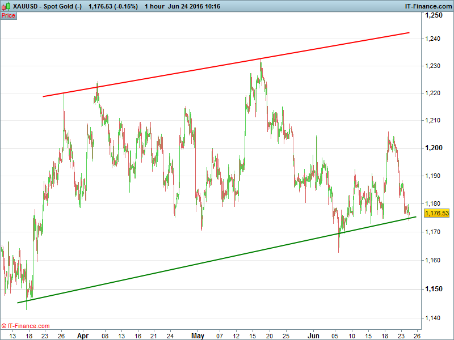Screen dimensions: 454x340
Task: Click the Apr label on time axis
Action: [x=83, y=335]
